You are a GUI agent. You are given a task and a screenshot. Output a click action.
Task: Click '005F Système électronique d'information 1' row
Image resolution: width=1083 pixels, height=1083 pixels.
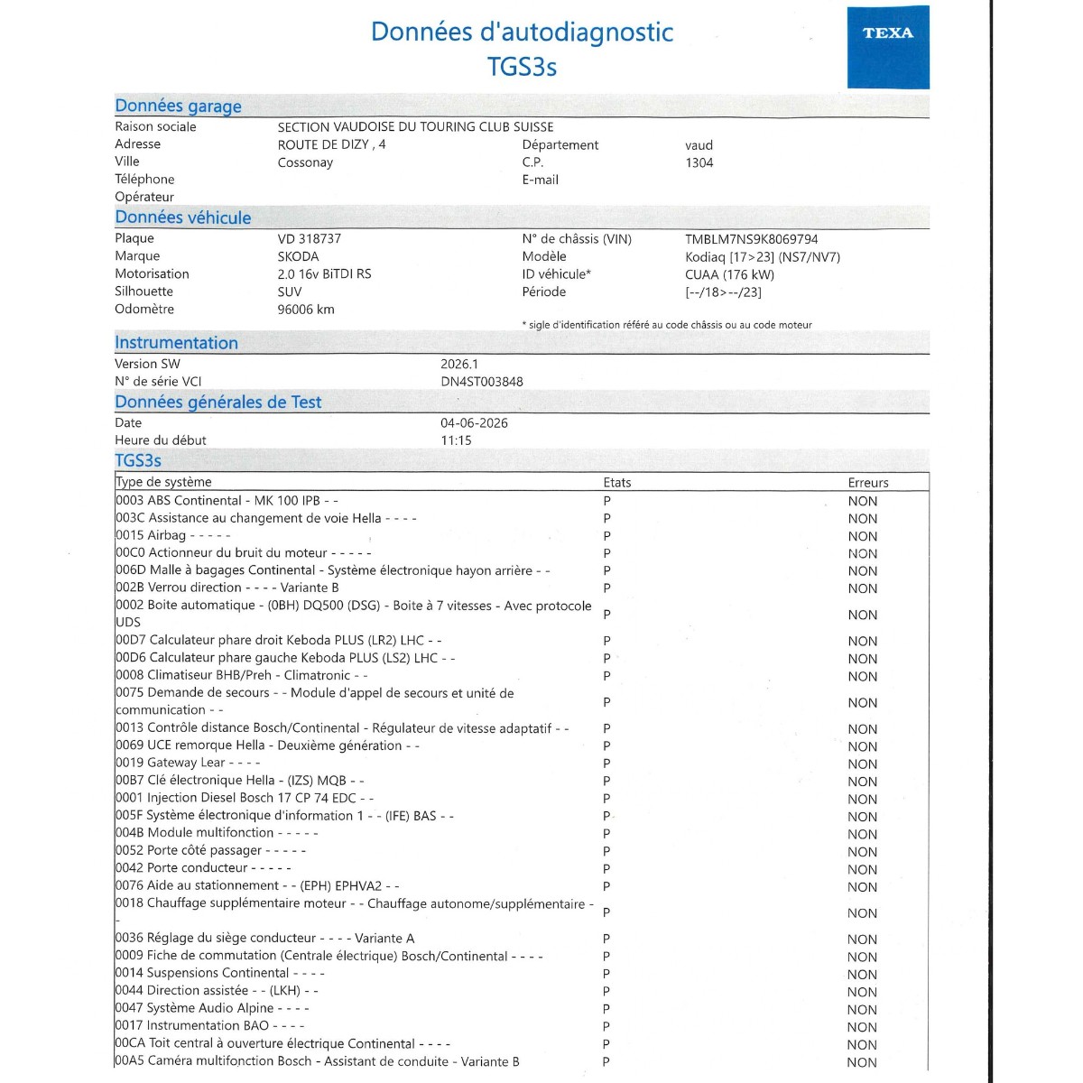point(522,816)
